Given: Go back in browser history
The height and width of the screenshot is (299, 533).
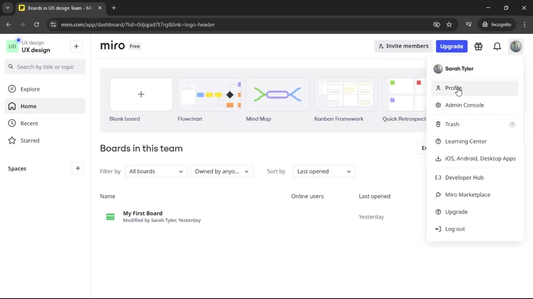Looking at the screenshot, I should coord(9,24).
